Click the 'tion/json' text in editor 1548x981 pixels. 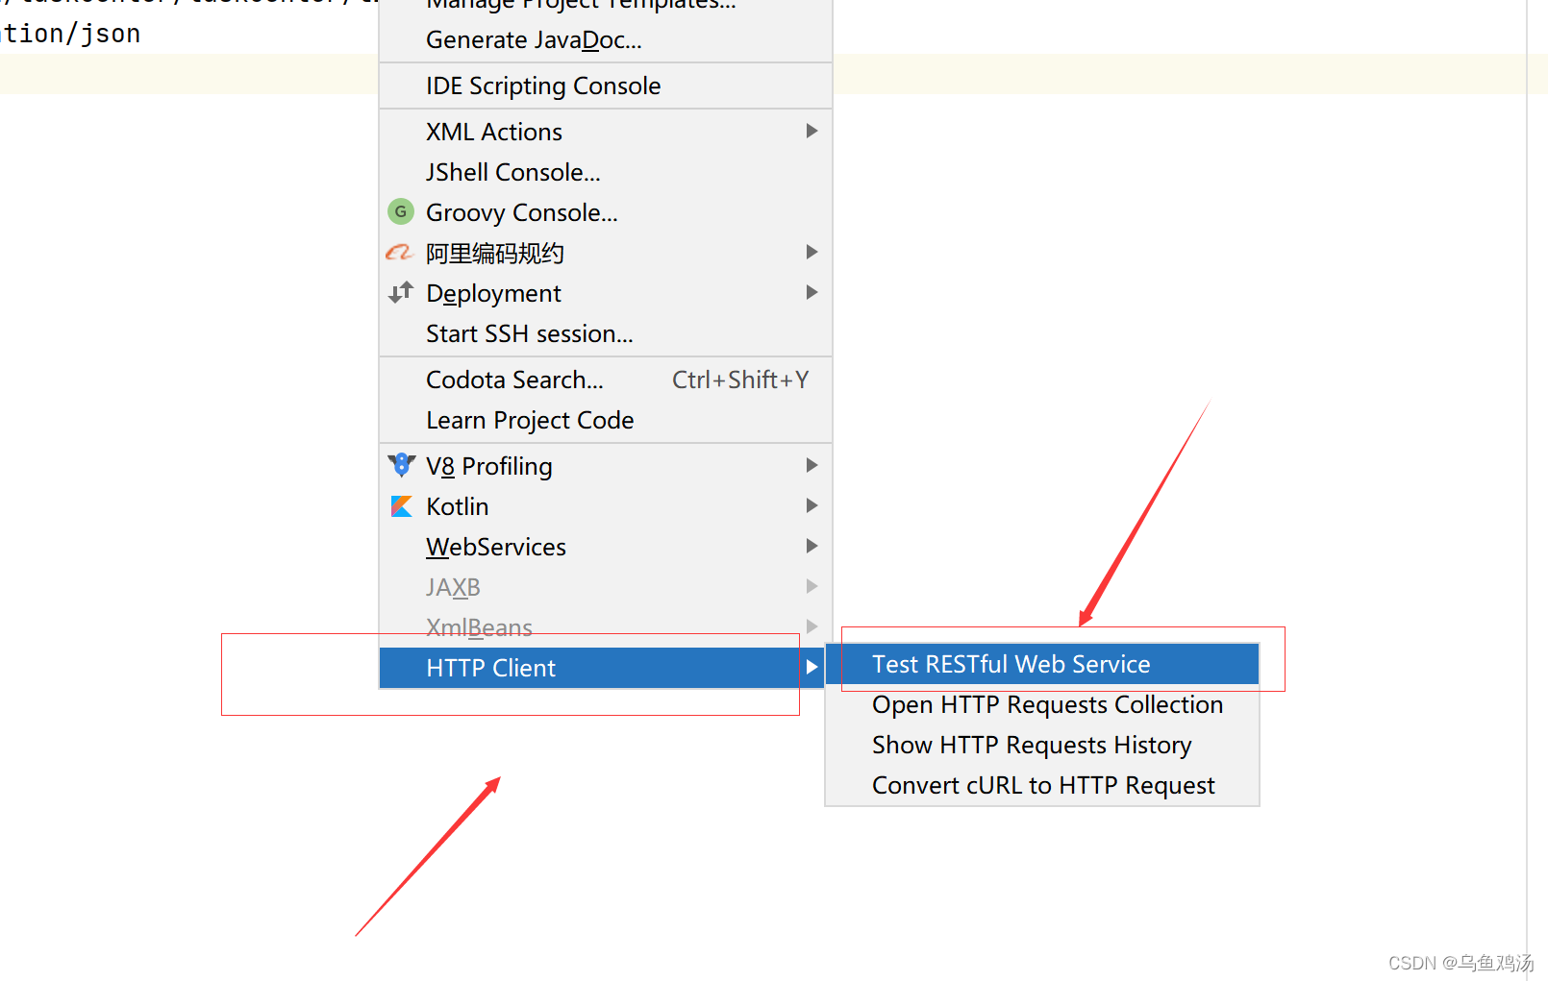pyautogui.click(x=70, y=34)
